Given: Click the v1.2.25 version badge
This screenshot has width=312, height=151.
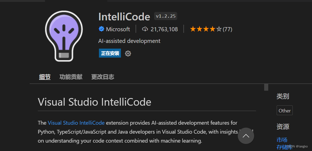Looking at the screenshot, I should 166,16.
